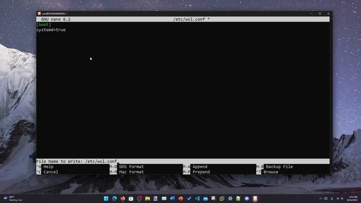The image size is (361, 203).
Task: Toggle DOS Format option in nano
Action: click(126, 167)
